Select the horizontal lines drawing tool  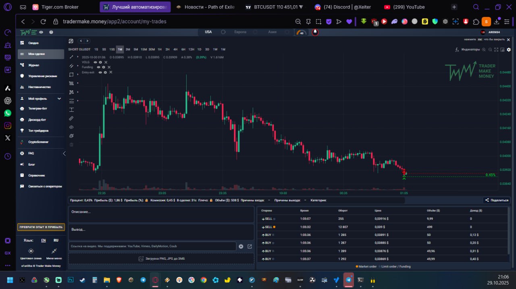coord(72,100)
